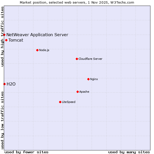
Task: Click the red dot for Nginx
Action: click(88, 79)
